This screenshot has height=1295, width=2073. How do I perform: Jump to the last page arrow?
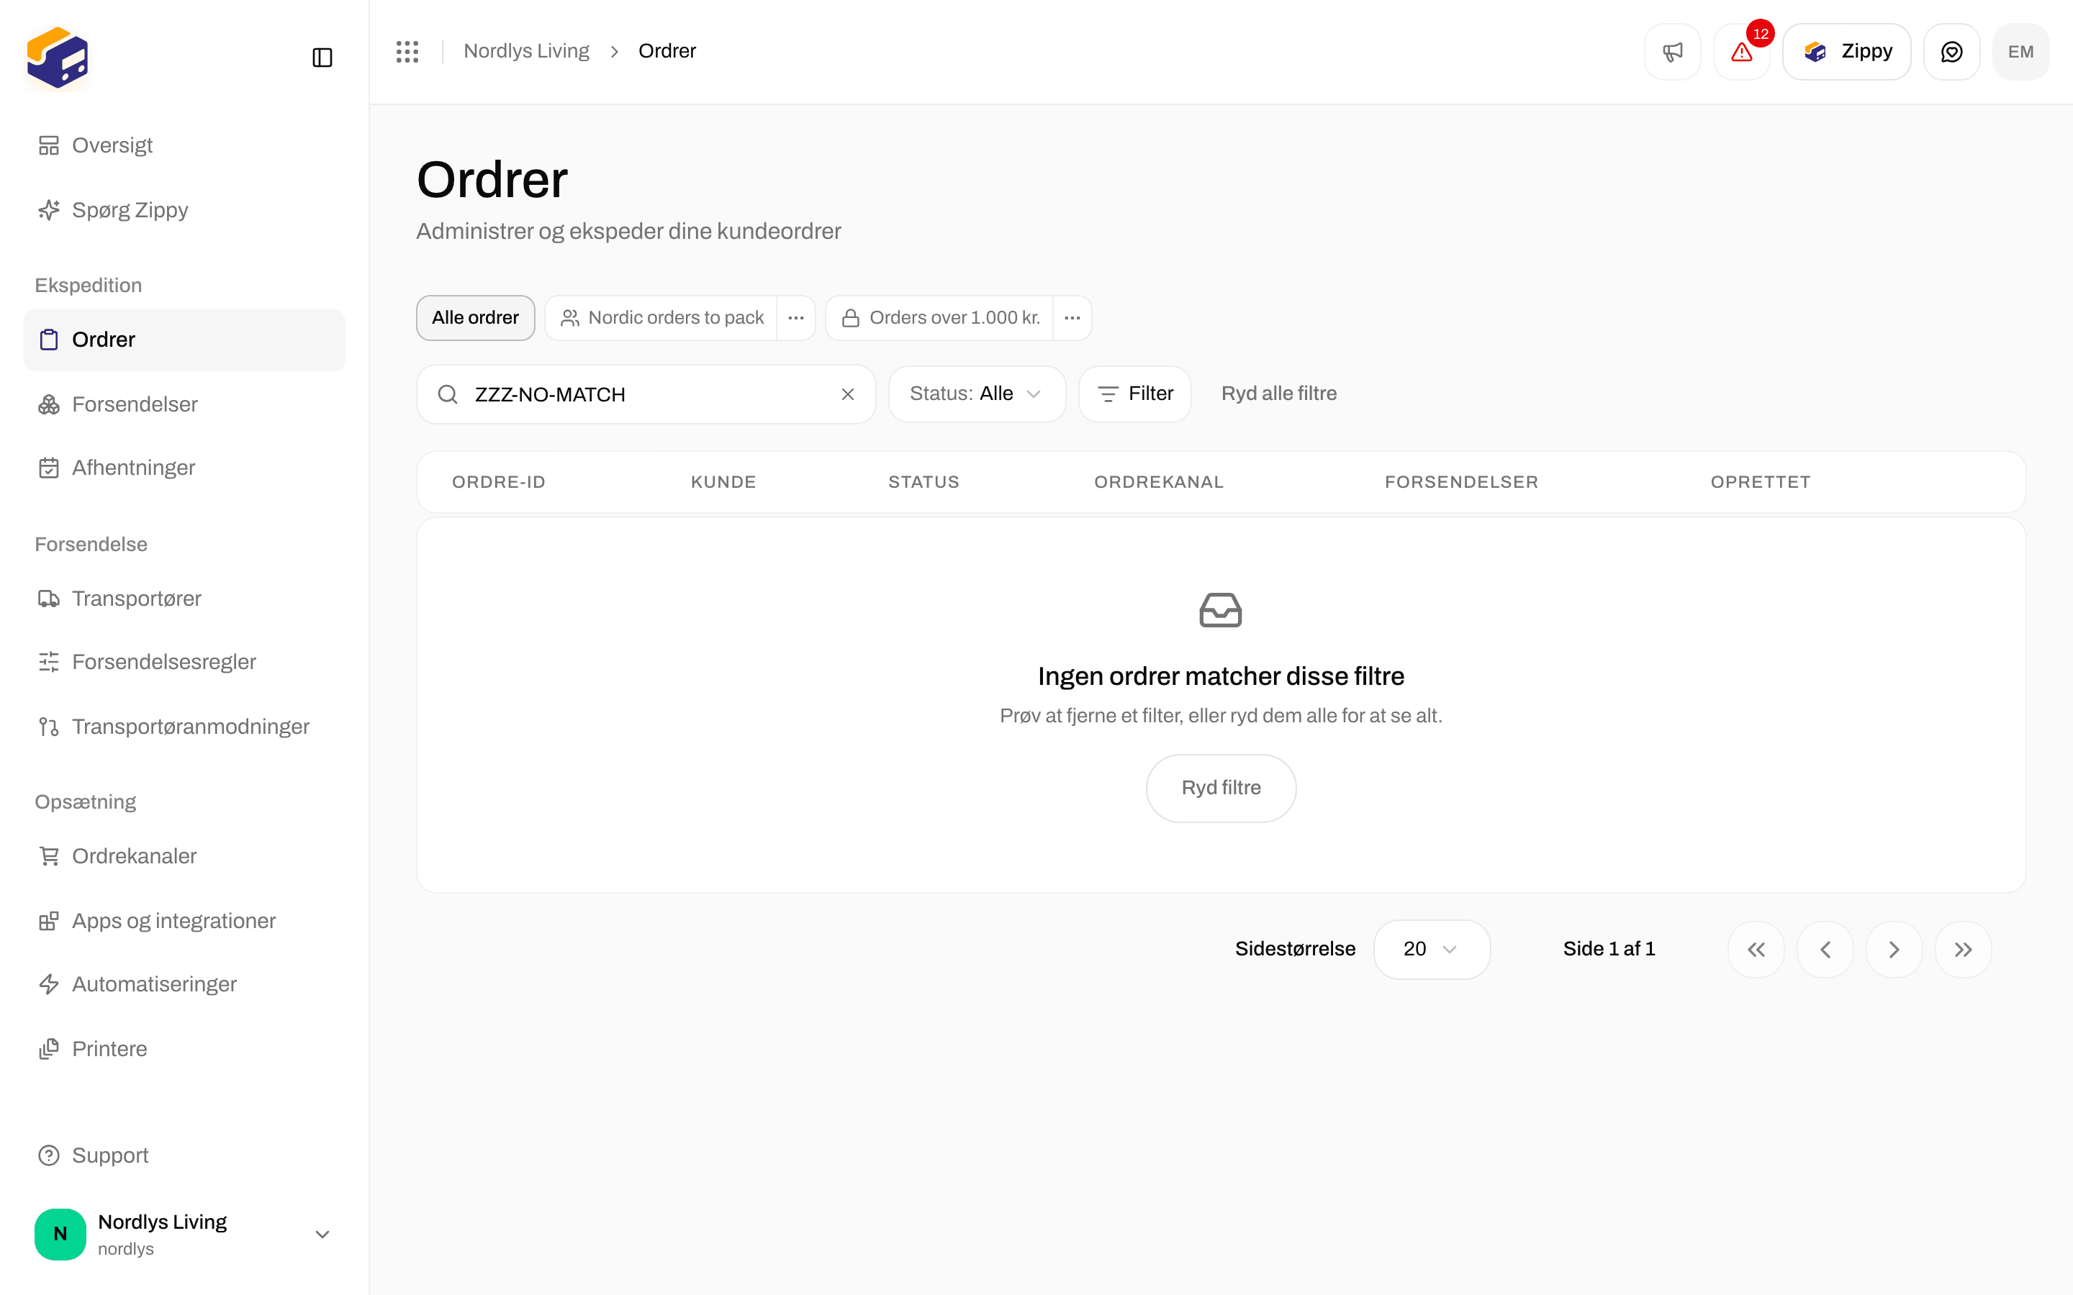coord(1964,949)
